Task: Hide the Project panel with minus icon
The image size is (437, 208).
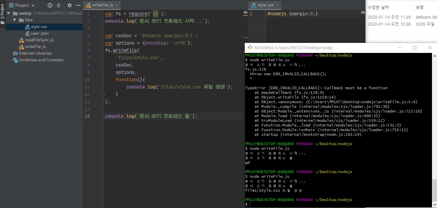Action: (78, 5)
